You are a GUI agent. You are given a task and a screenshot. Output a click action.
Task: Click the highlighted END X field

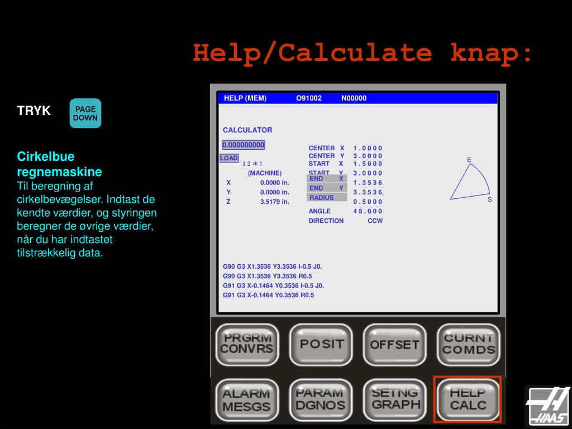326,179
